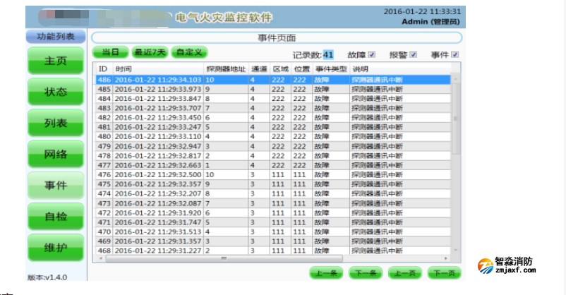Screen dimensions: 566x295
Task: Open the 维护 maintenance page
Action: tap(56, 248)
